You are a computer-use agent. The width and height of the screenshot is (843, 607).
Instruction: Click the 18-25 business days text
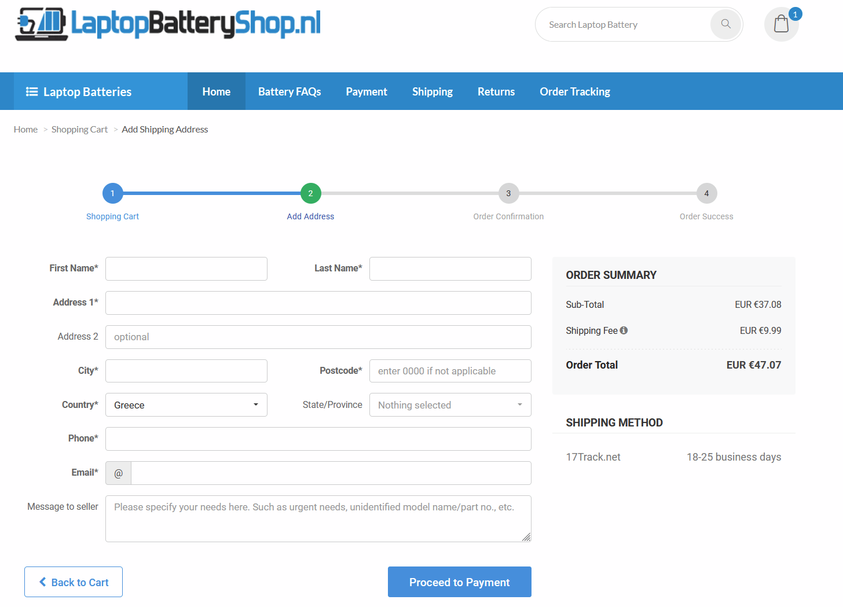pyautogui.click(x=734, y=457)
